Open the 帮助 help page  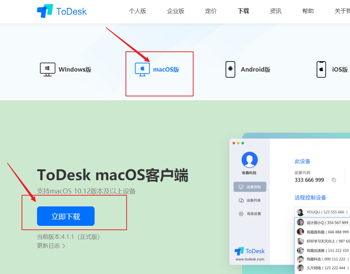tap(308, 11)
